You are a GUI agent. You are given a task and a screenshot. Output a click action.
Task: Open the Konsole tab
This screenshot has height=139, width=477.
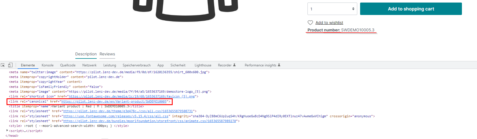(x=48, y=65)
